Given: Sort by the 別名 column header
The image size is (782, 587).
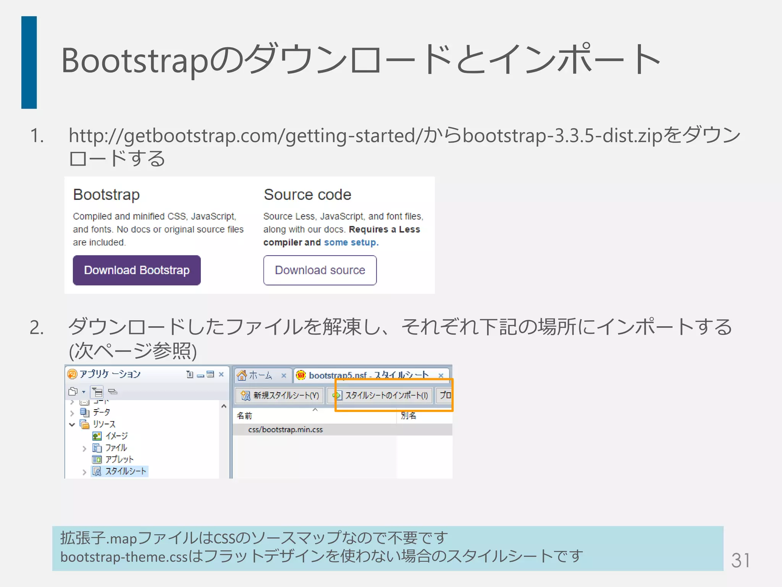Looking at the screenshot, I should coord(425,415).
